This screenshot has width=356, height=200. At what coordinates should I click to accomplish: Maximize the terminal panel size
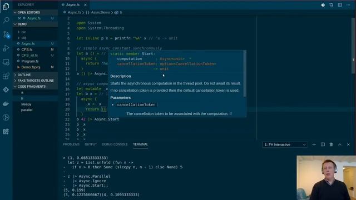point(340,144)
